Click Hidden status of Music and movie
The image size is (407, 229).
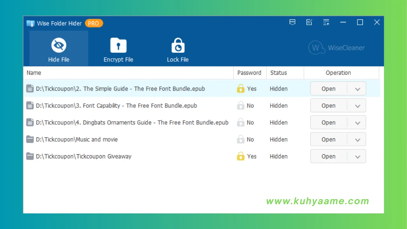279,139
